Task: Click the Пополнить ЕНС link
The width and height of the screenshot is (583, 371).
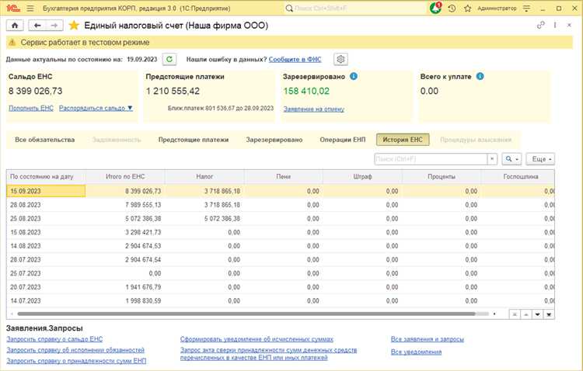Action: (x=31, y=108)
